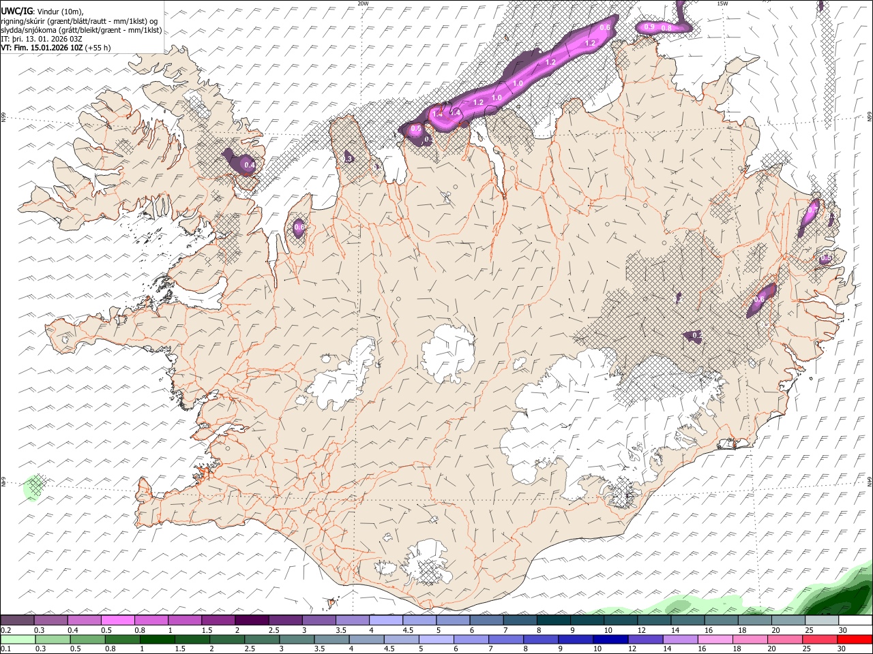Viewport: 873px width, 654px height.
Task: Click the deep blue 10 swatch, lower legend row
Action: (610, 639)
